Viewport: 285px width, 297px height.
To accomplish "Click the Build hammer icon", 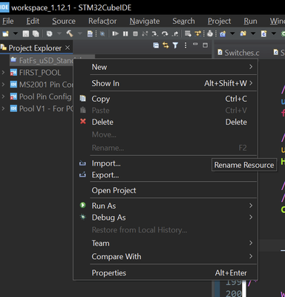I will click(x=70, y=33).
